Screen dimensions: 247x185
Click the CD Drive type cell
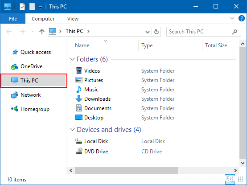click(152, 152)
